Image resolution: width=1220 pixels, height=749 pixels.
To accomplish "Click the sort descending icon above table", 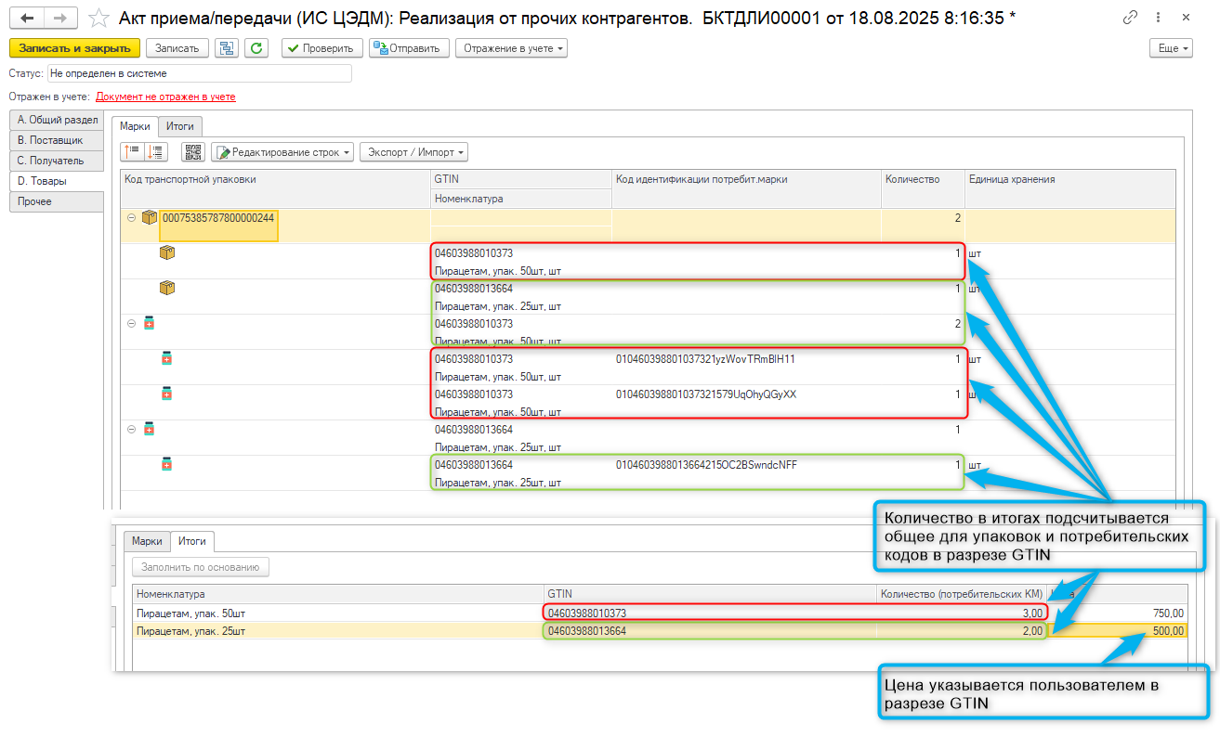I will click(155, 152).
